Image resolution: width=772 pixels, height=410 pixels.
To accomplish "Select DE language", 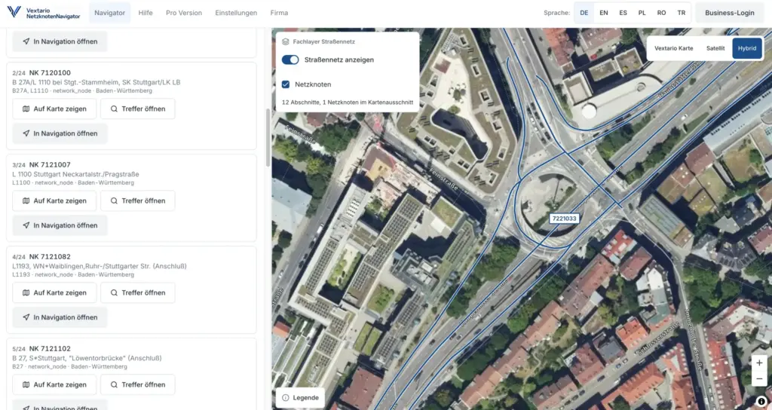I will point(584,13).
